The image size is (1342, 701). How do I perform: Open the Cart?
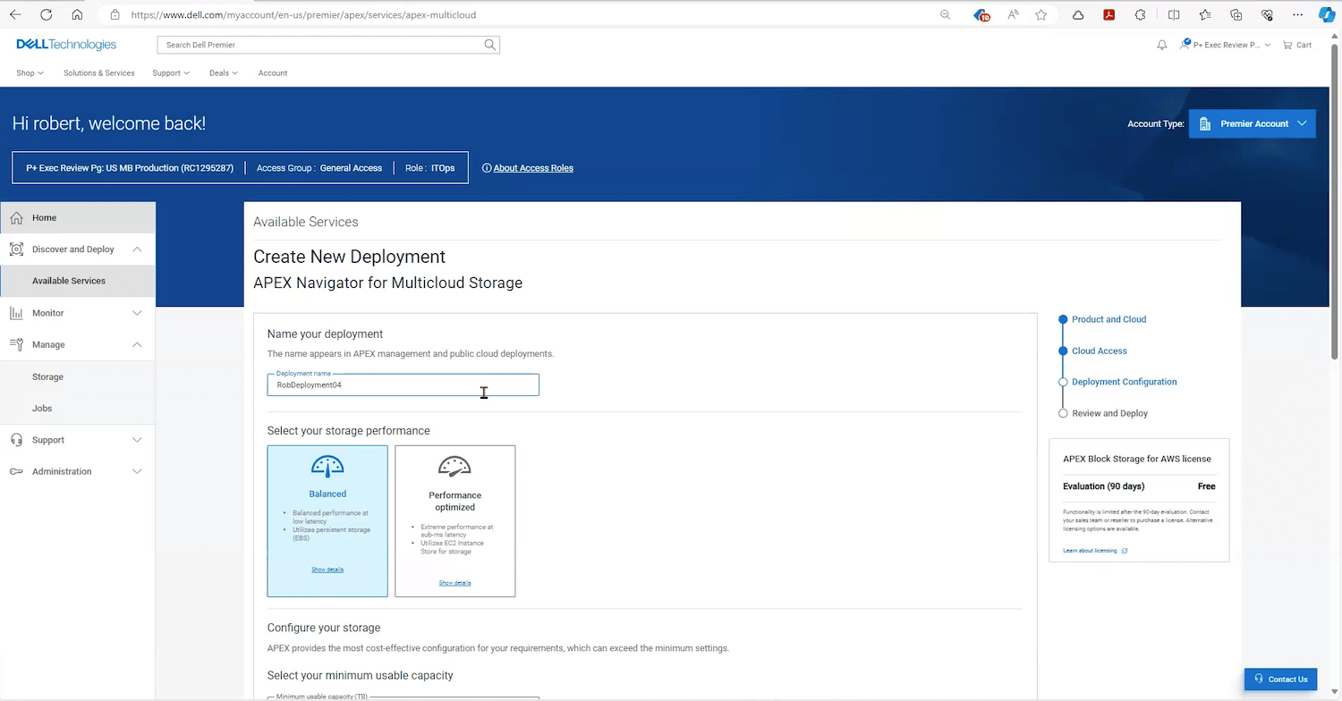click(x=1297, y=45)
